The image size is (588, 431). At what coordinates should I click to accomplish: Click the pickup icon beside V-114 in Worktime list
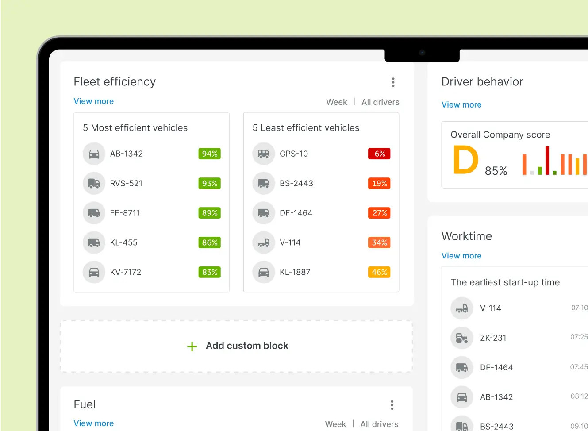click(x=462, y=308)
